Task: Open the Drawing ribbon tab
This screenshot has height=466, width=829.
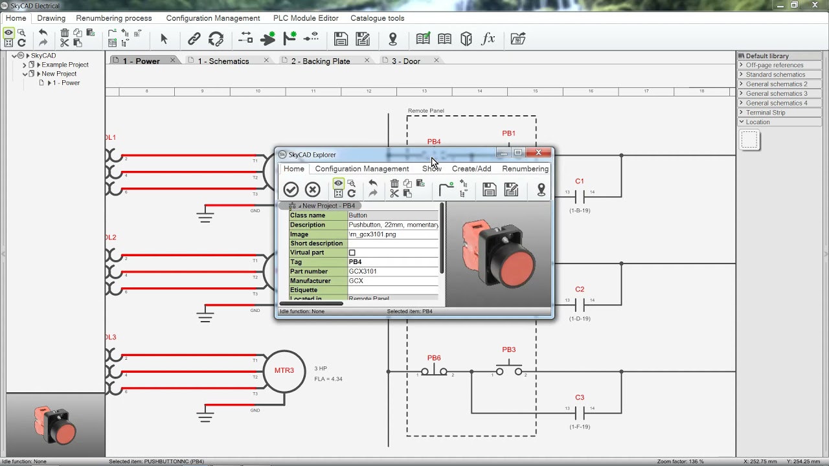Action: pyautogui.click(x=51, y=18)
